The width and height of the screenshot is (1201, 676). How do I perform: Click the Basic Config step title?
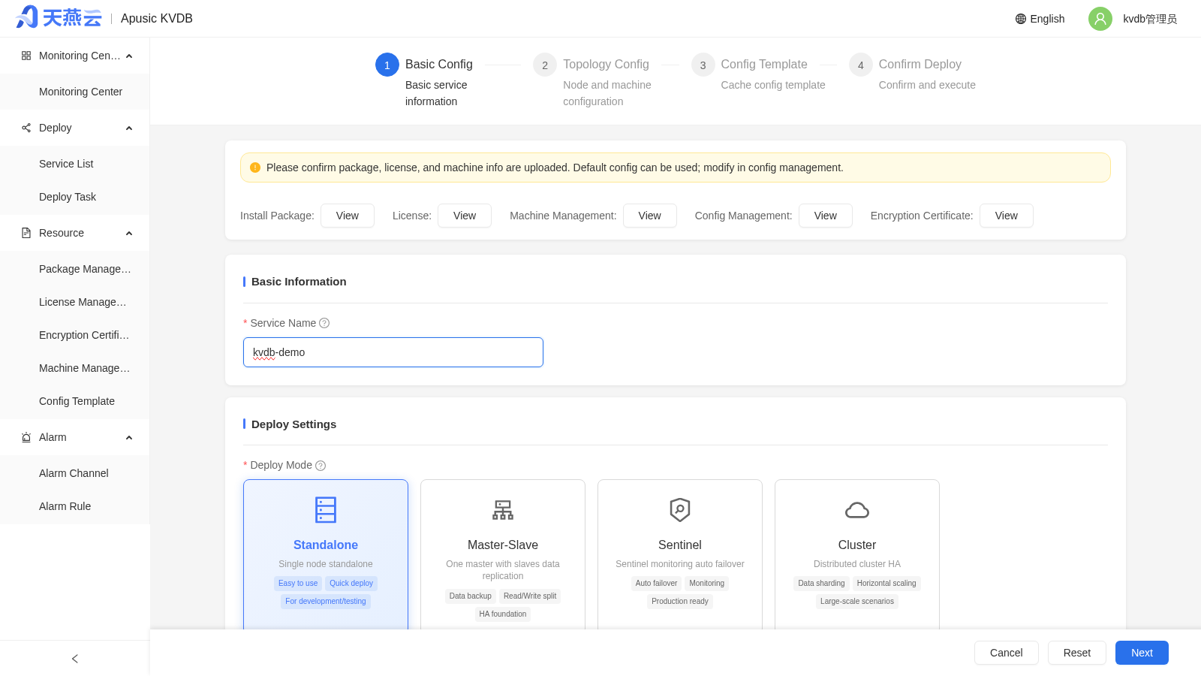pos(439,65)
